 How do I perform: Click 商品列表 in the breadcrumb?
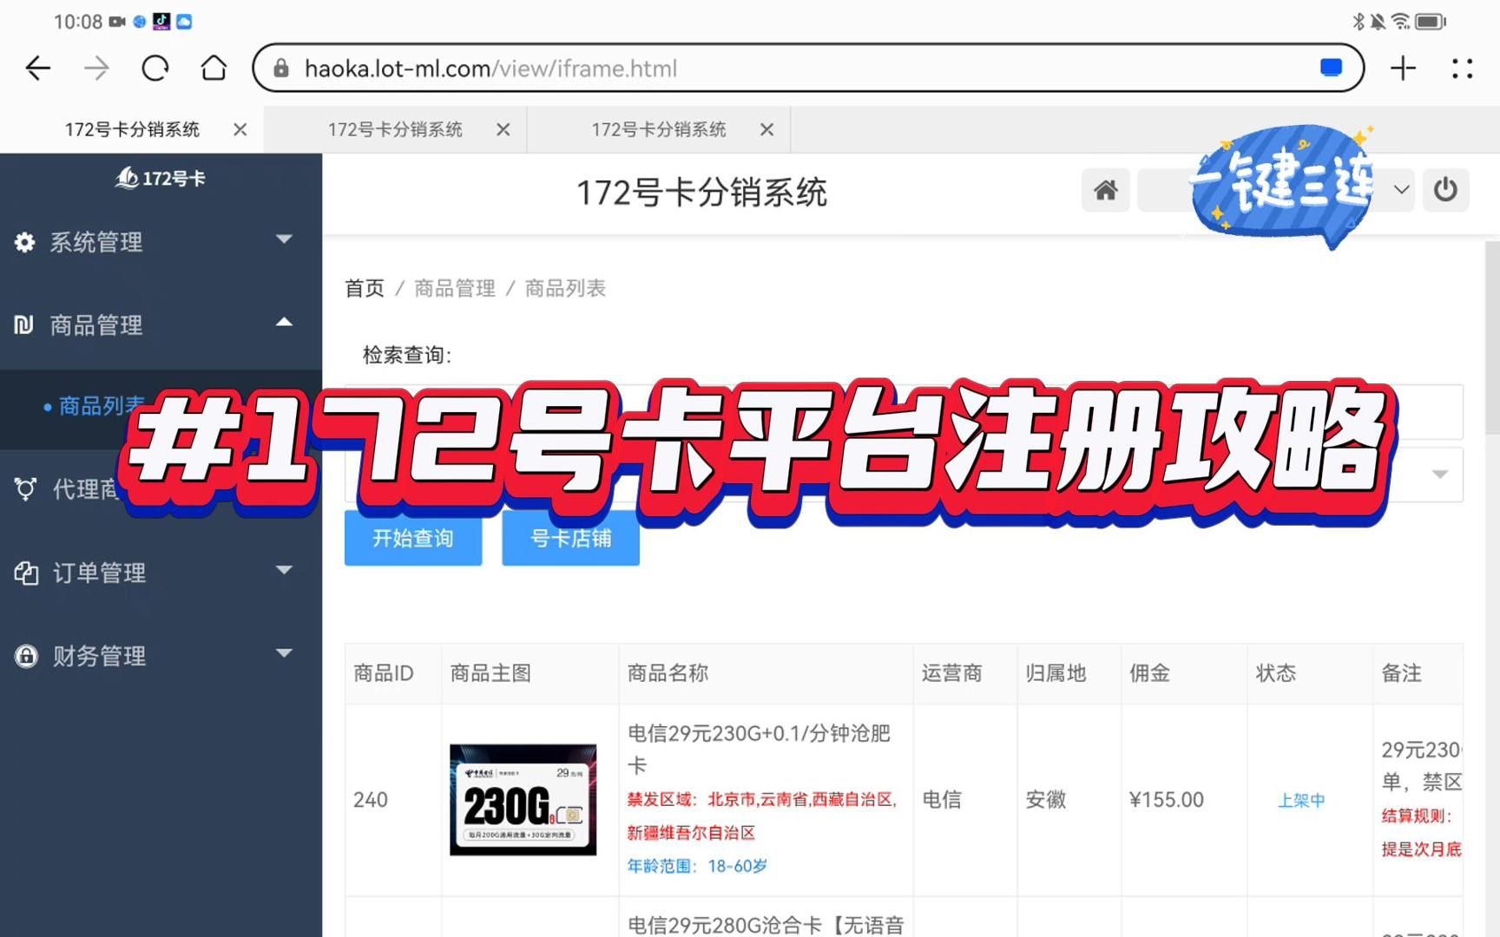(565, 288)
